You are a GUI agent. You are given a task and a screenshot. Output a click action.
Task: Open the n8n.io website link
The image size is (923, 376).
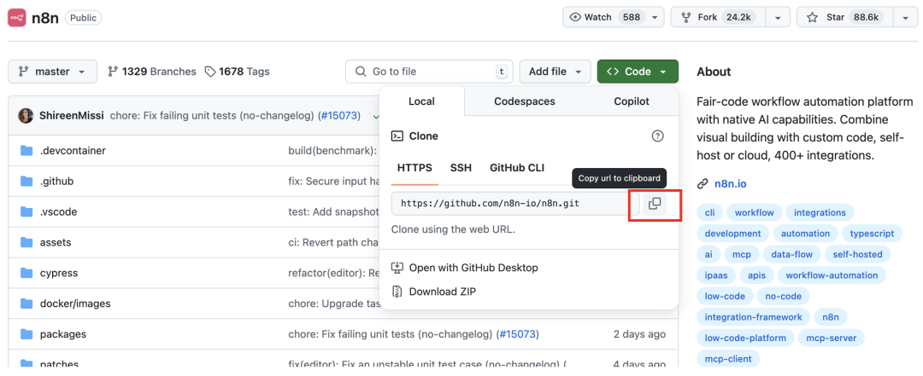(731, 184)
